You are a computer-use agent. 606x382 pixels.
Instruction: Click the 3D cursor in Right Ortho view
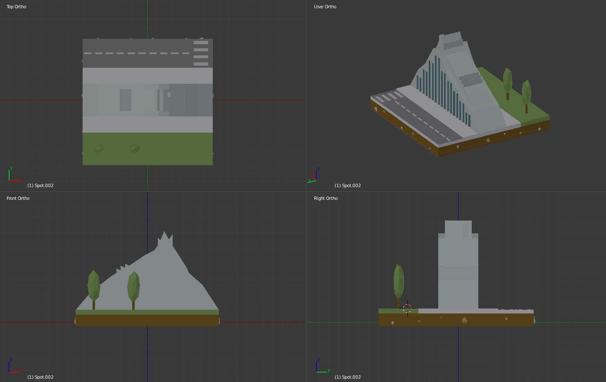(407, 308)
